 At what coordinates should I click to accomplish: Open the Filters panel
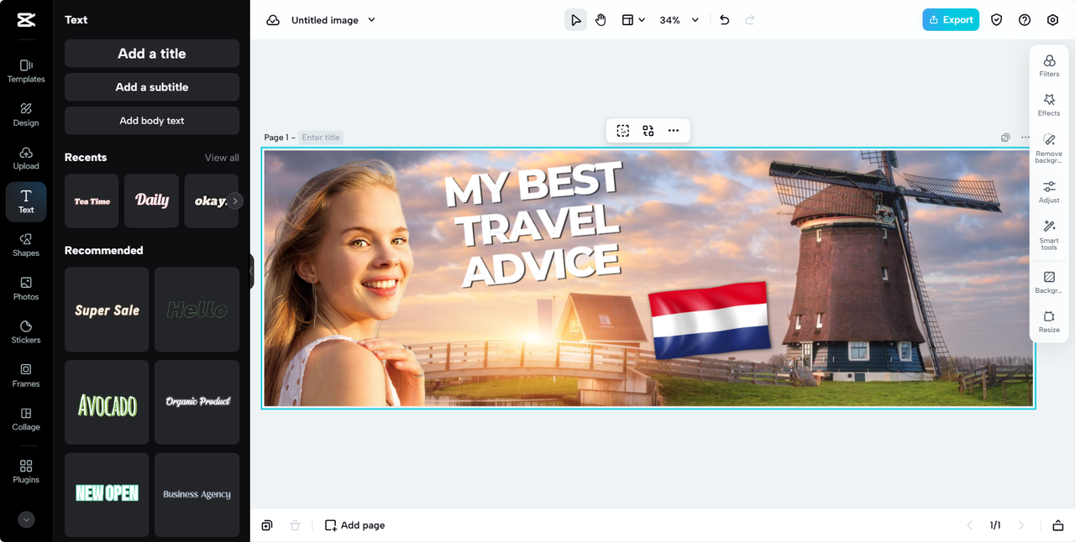coord(1049,65)
